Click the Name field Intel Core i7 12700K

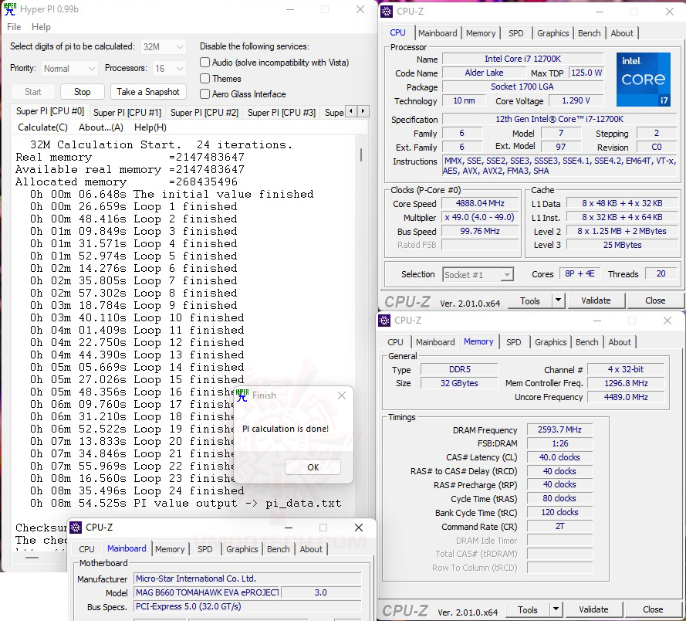(522, 59)
